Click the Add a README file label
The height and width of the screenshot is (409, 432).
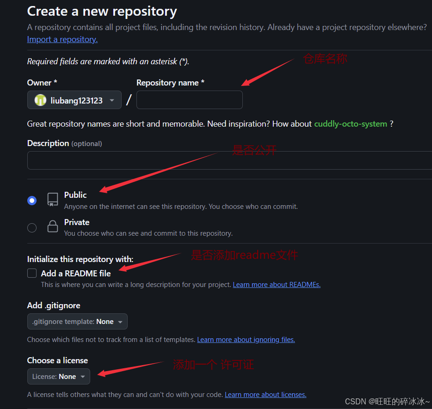[x=76, y=273]
